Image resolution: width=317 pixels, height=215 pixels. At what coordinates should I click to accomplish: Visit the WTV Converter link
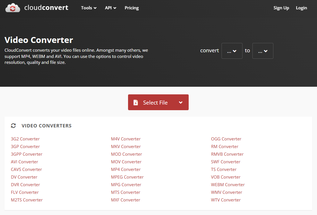point(226,200)
